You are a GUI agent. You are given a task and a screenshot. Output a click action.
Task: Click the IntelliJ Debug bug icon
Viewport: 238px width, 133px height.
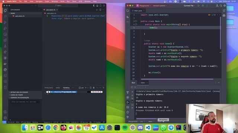pos(203,6)
